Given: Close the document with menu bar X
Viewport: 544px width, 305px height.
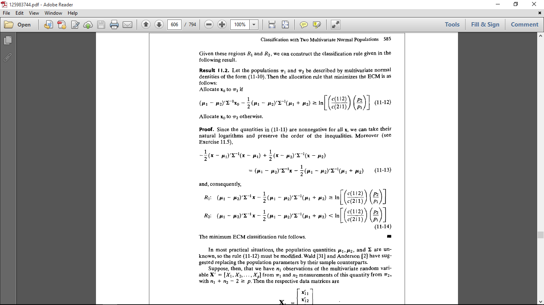Looking at the screenshot, I should tap(540, 13).
